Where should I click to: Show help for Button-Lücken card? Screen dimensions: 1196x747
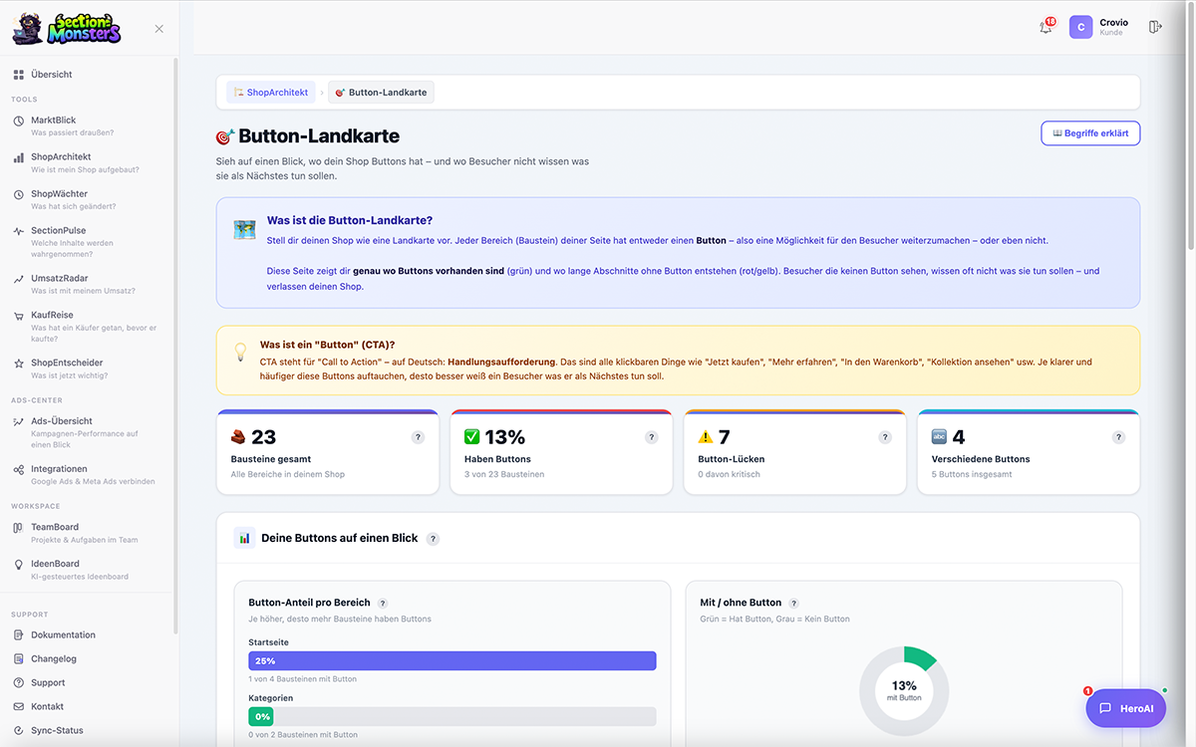885,437
